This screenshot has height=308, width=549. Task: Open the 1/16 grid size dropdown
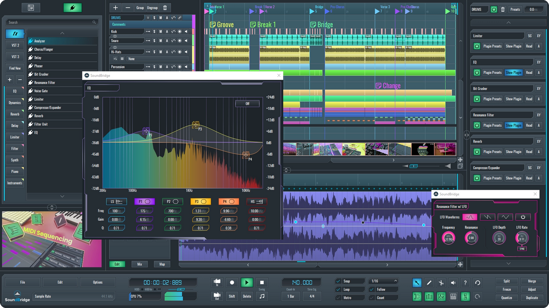coord(383,281)
